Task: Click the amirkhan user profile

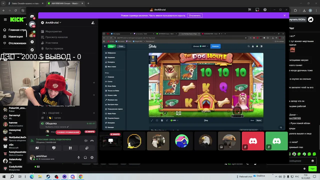Action: coord(42,157)
